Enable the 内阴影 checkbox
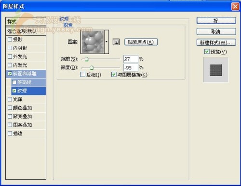 pyautogui.click(x=10, y=48)
